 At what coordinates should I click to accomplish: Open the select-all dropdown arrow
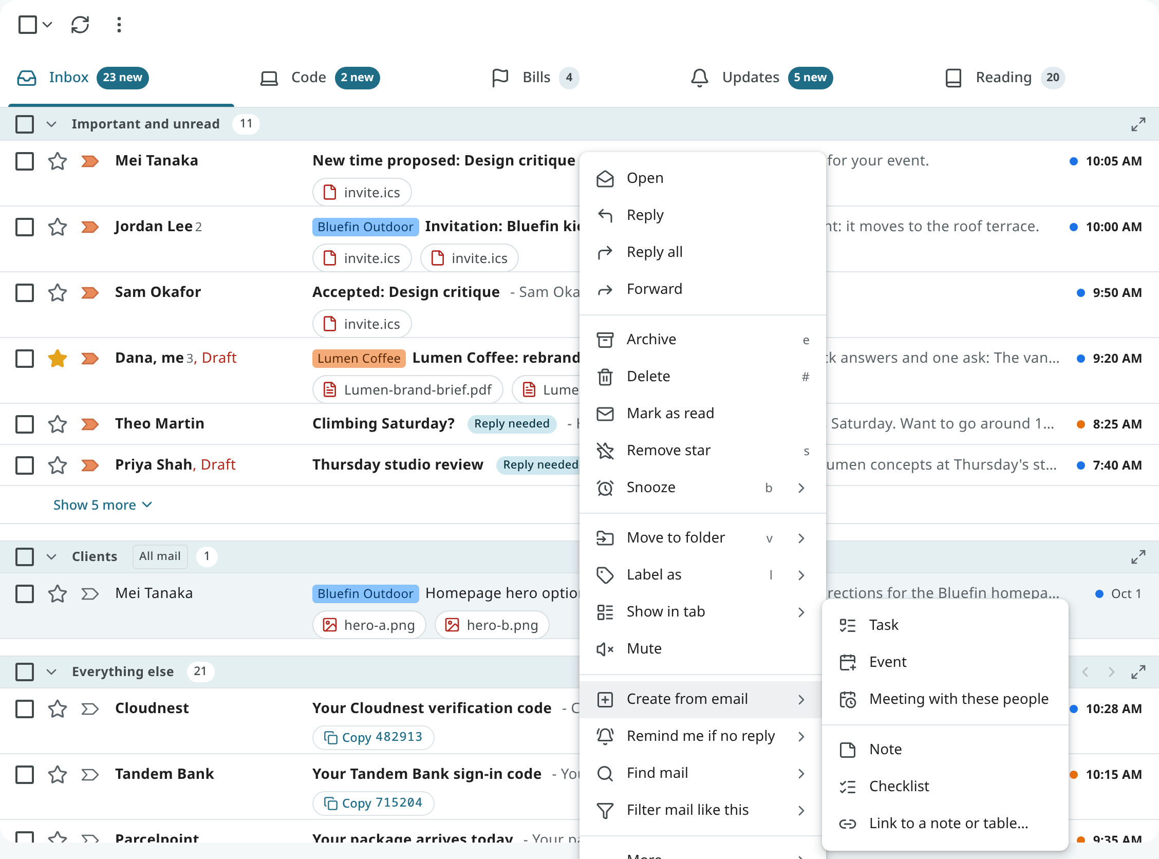point(47,25)
